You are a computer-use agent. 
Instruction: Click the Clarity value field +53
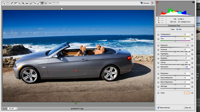187,63
